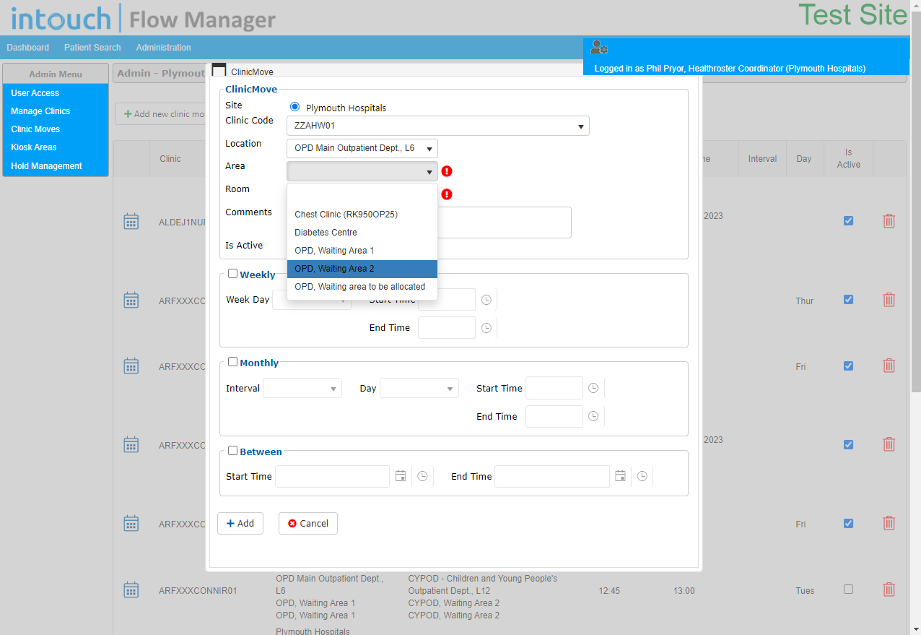Click the Clinic column header

tap(170, 159)
